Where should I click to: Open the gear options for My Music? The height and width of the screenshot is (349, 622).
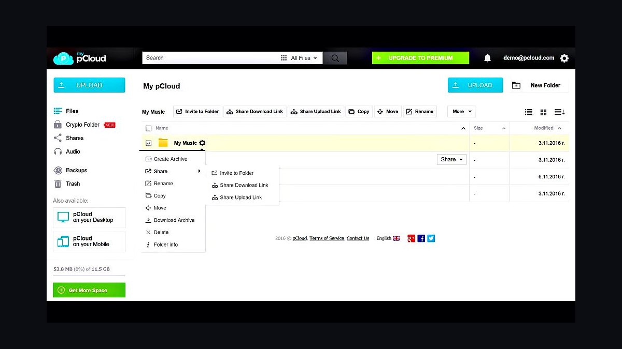click(x=202, y=143)
